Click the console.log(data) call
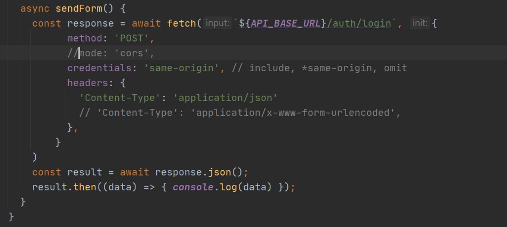This screenshot has height=227, width=507. tap(222, 187)
